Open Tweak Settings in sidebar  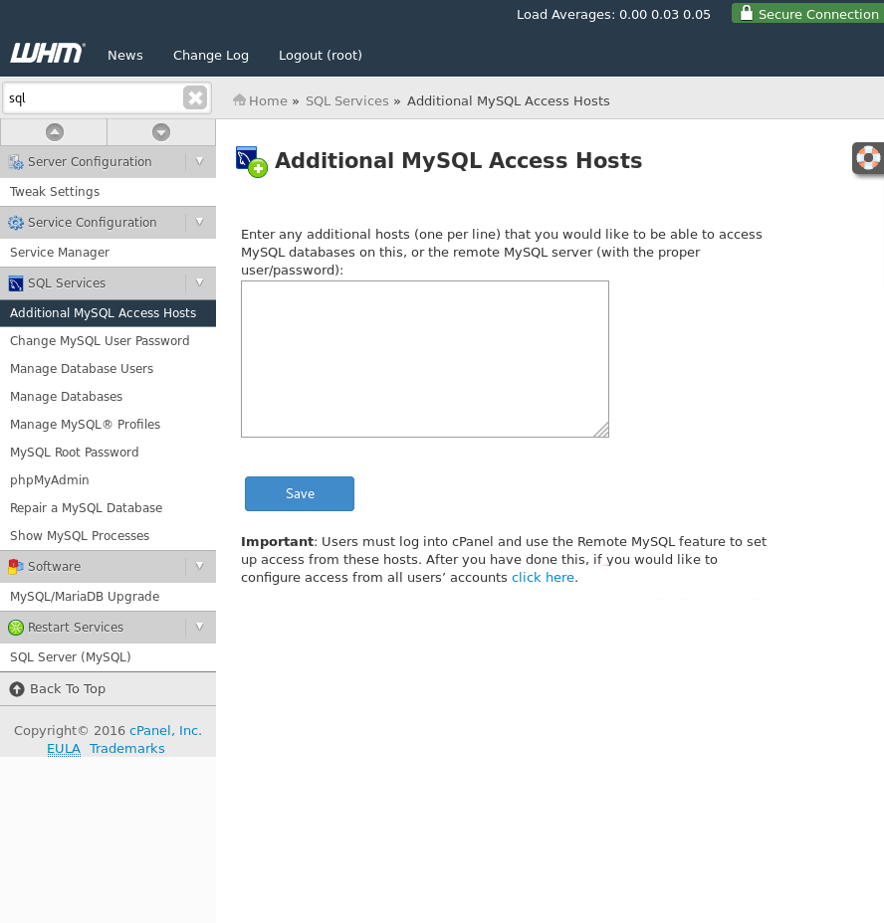pos(108,192)
